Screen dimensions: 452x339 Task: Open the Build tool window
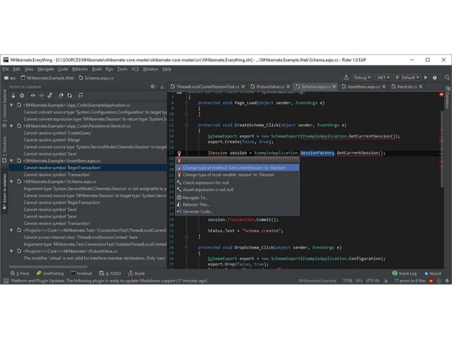pyautogui.click(x=136, y=273)
